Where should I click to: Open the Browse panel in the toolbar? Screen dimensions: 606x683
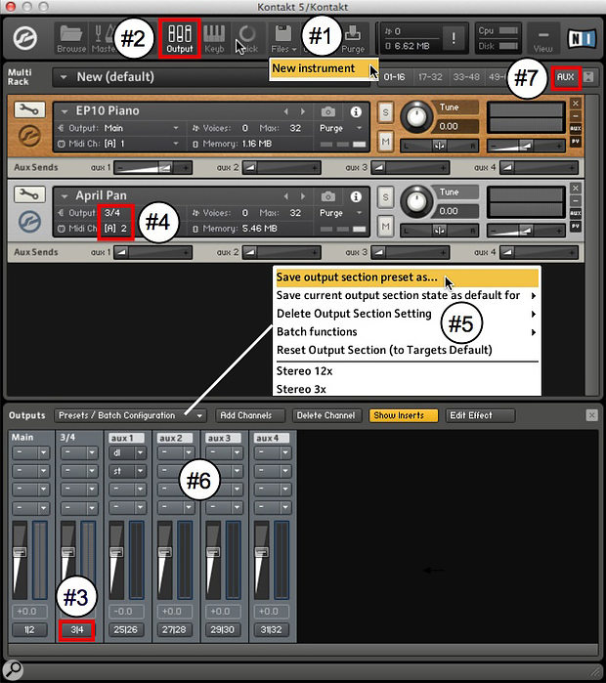71,39
